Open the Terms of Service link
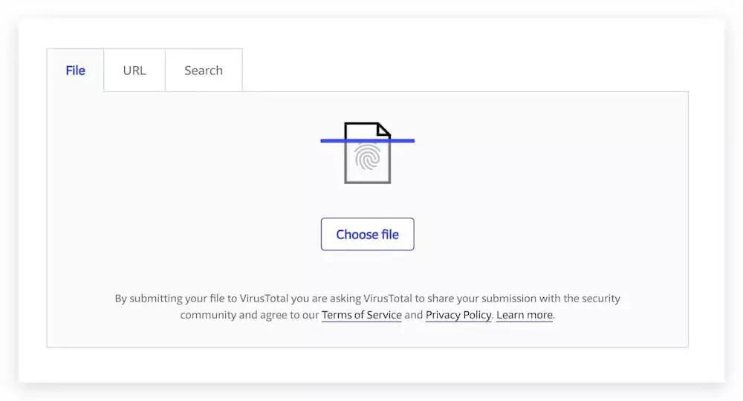 point(362,315)
